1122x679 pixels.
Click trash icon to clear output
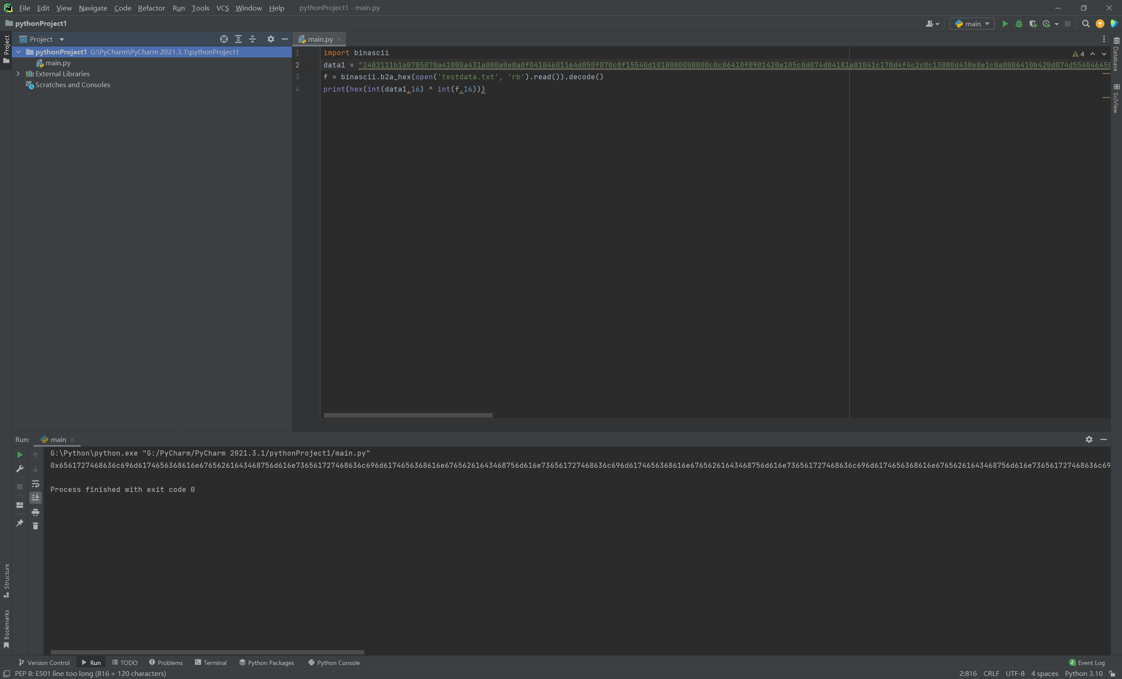tap(35, 526)
